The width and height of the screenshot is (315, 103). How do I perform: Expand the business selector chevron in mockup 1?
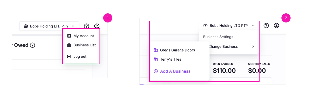point(73,26)
